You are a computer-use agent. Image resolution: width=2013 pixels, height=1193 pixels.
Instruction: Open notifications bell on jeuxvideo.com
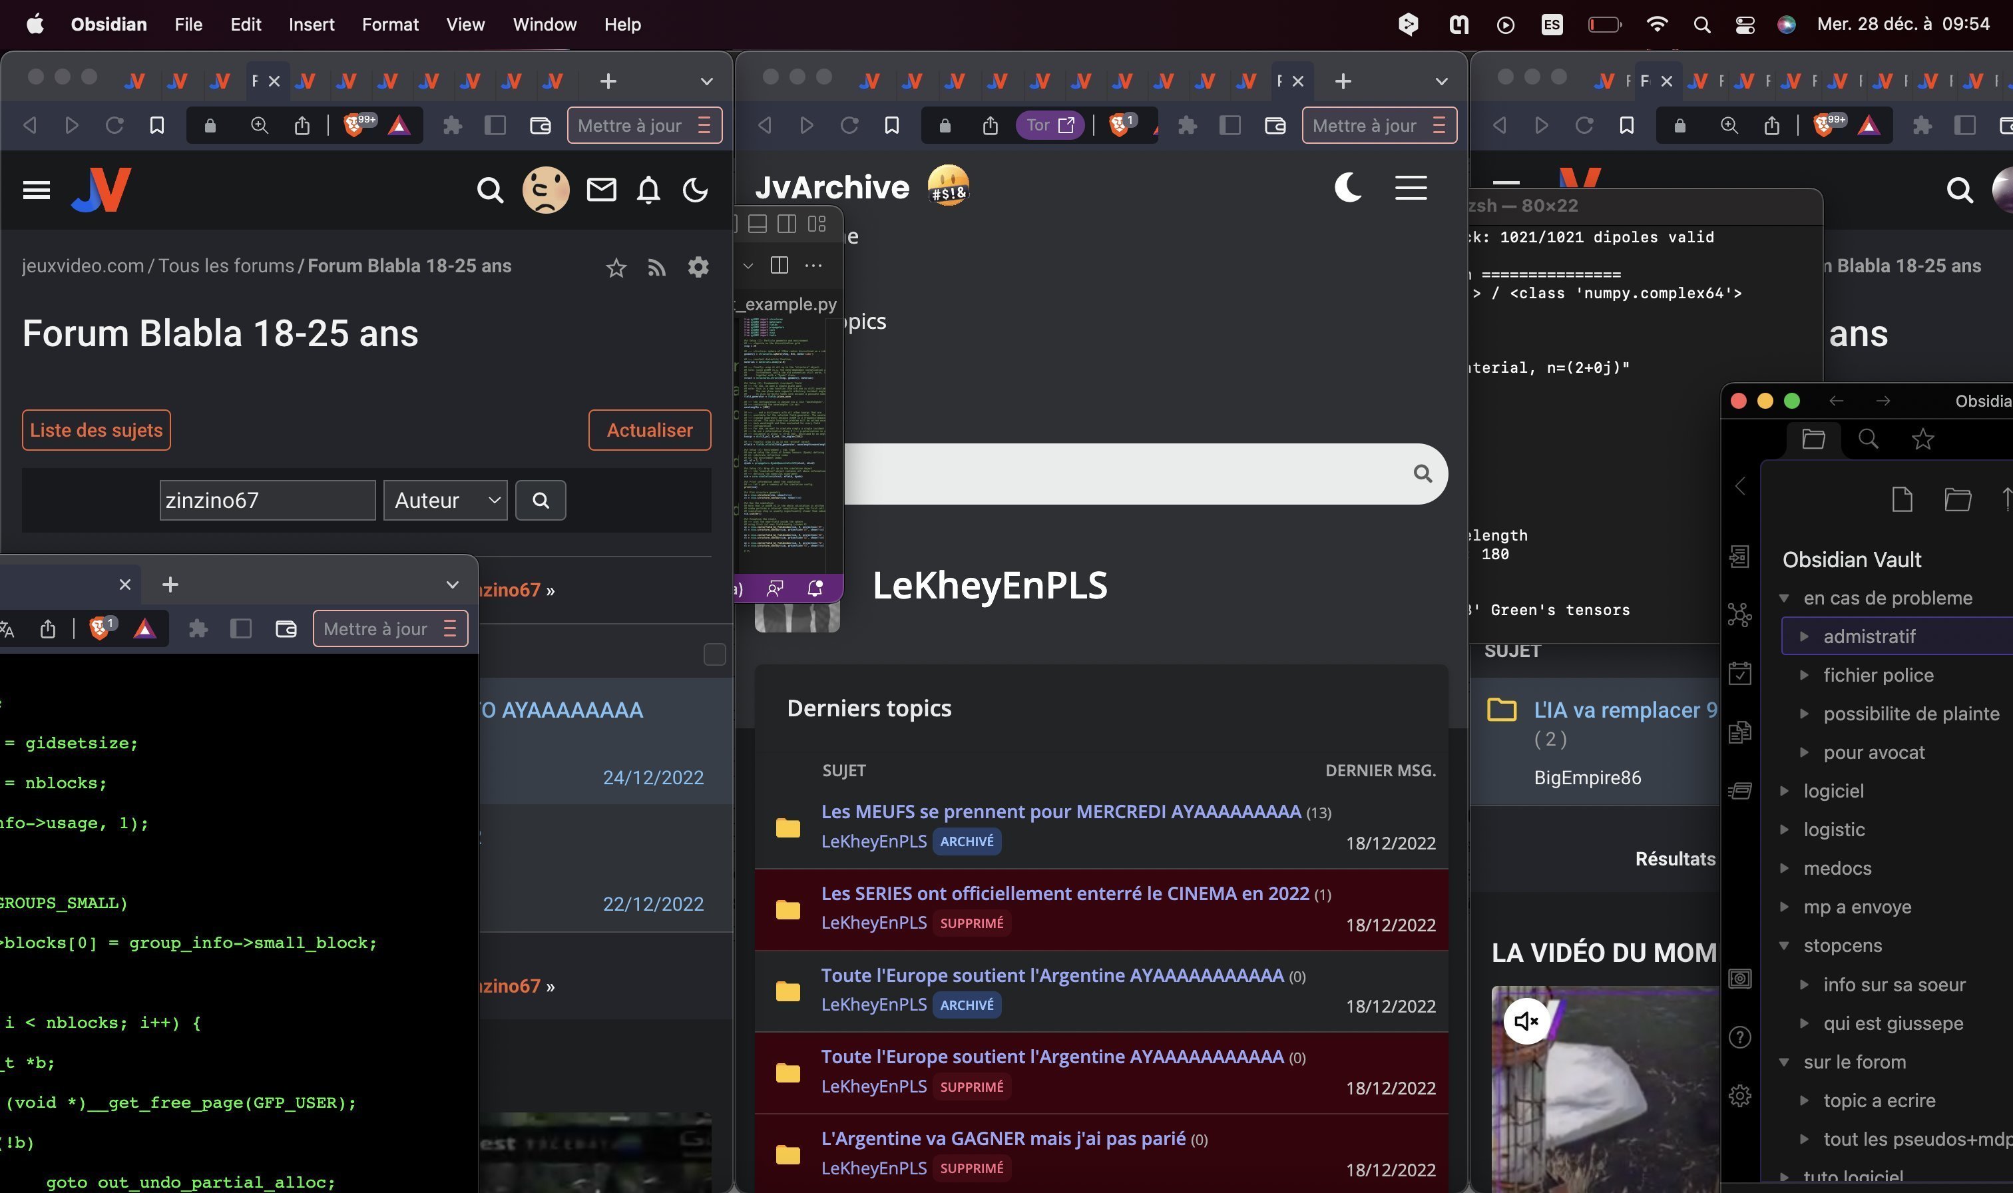coord(648,190)
